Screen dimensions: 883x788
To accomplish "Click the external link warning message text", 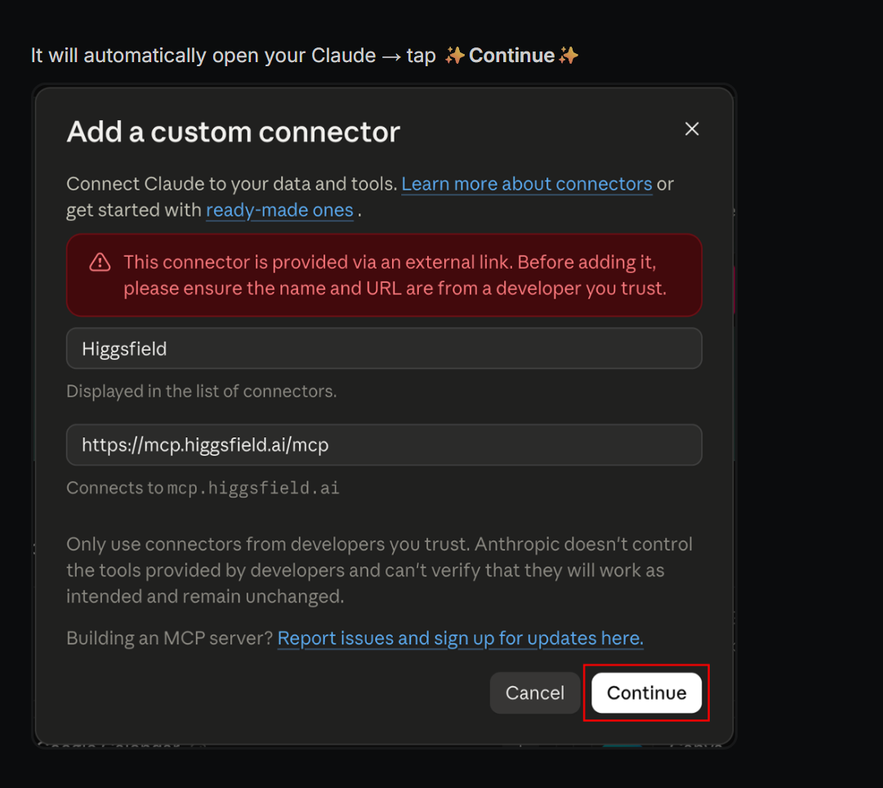I will 395,275.
